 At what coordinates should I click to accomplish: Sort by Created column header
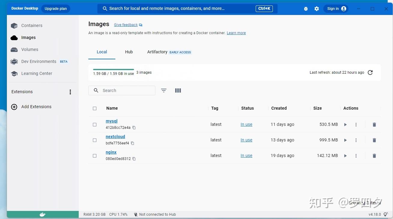(279, 108)
